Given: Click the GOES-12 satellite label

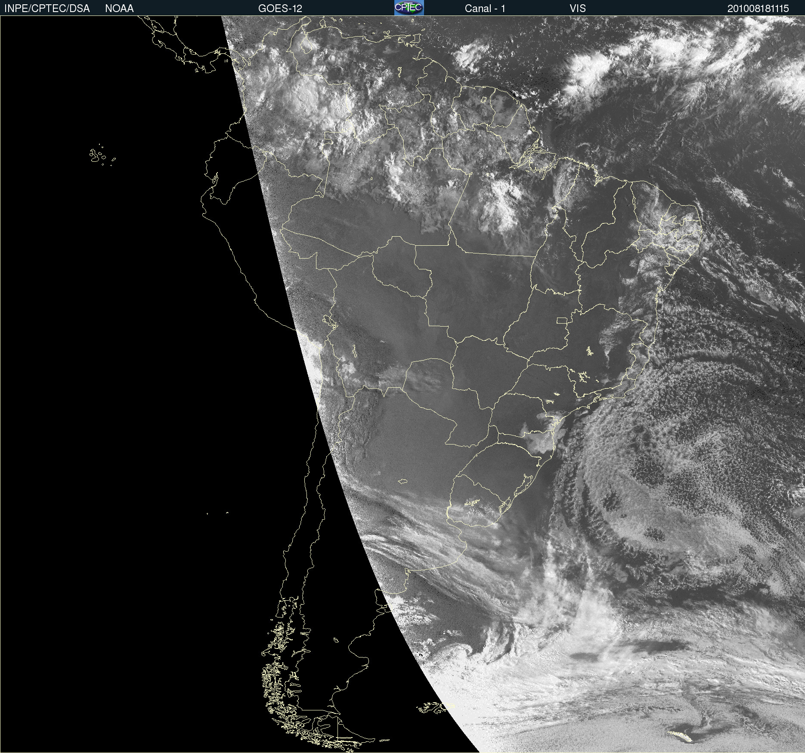Looking at the screenshot, I should 280,9.
